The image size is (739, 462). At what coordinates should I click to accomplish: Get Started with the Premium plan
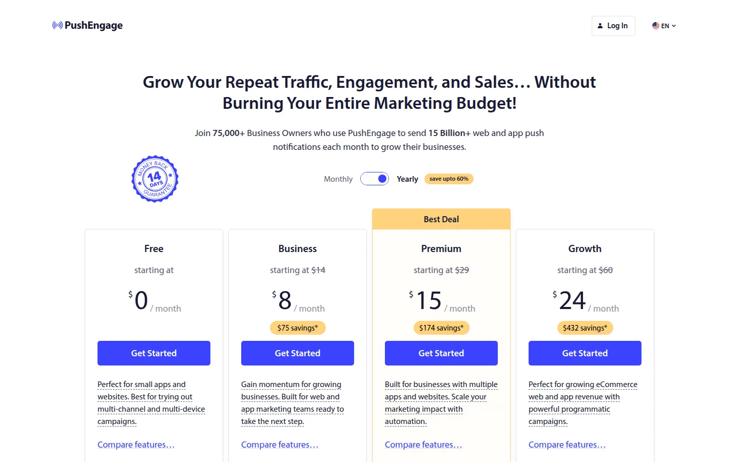coord(441,353)
